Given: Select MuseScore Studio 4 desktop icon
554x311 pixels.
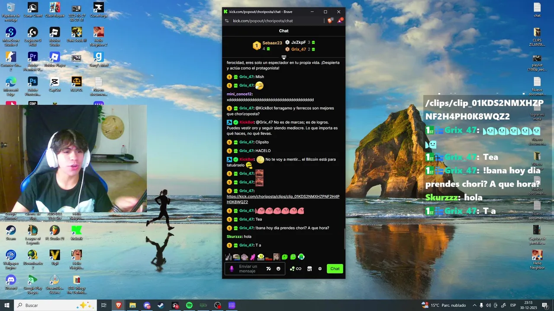Looking at the screenshot, I should [x=11, y=36].
